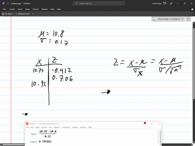
Task: Click the Out[66] output label
Action: 33,142
